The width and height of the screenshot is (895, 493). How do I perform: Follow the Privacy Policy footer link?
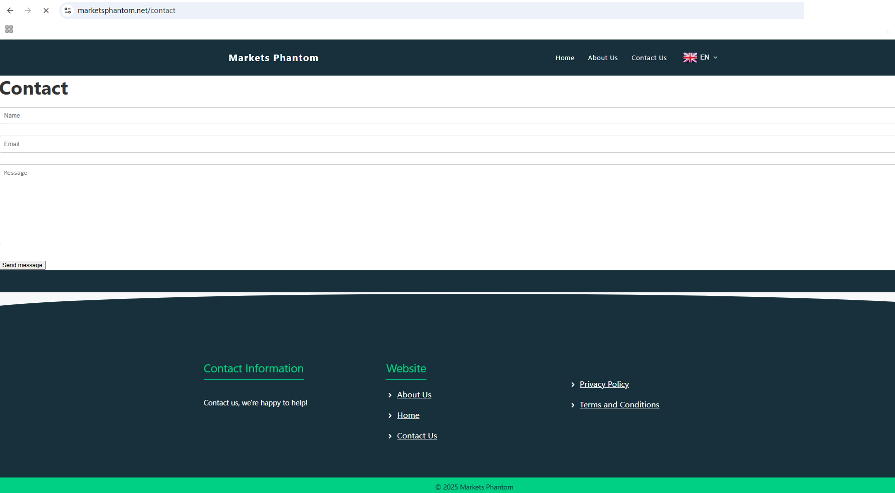click(604, 384)
